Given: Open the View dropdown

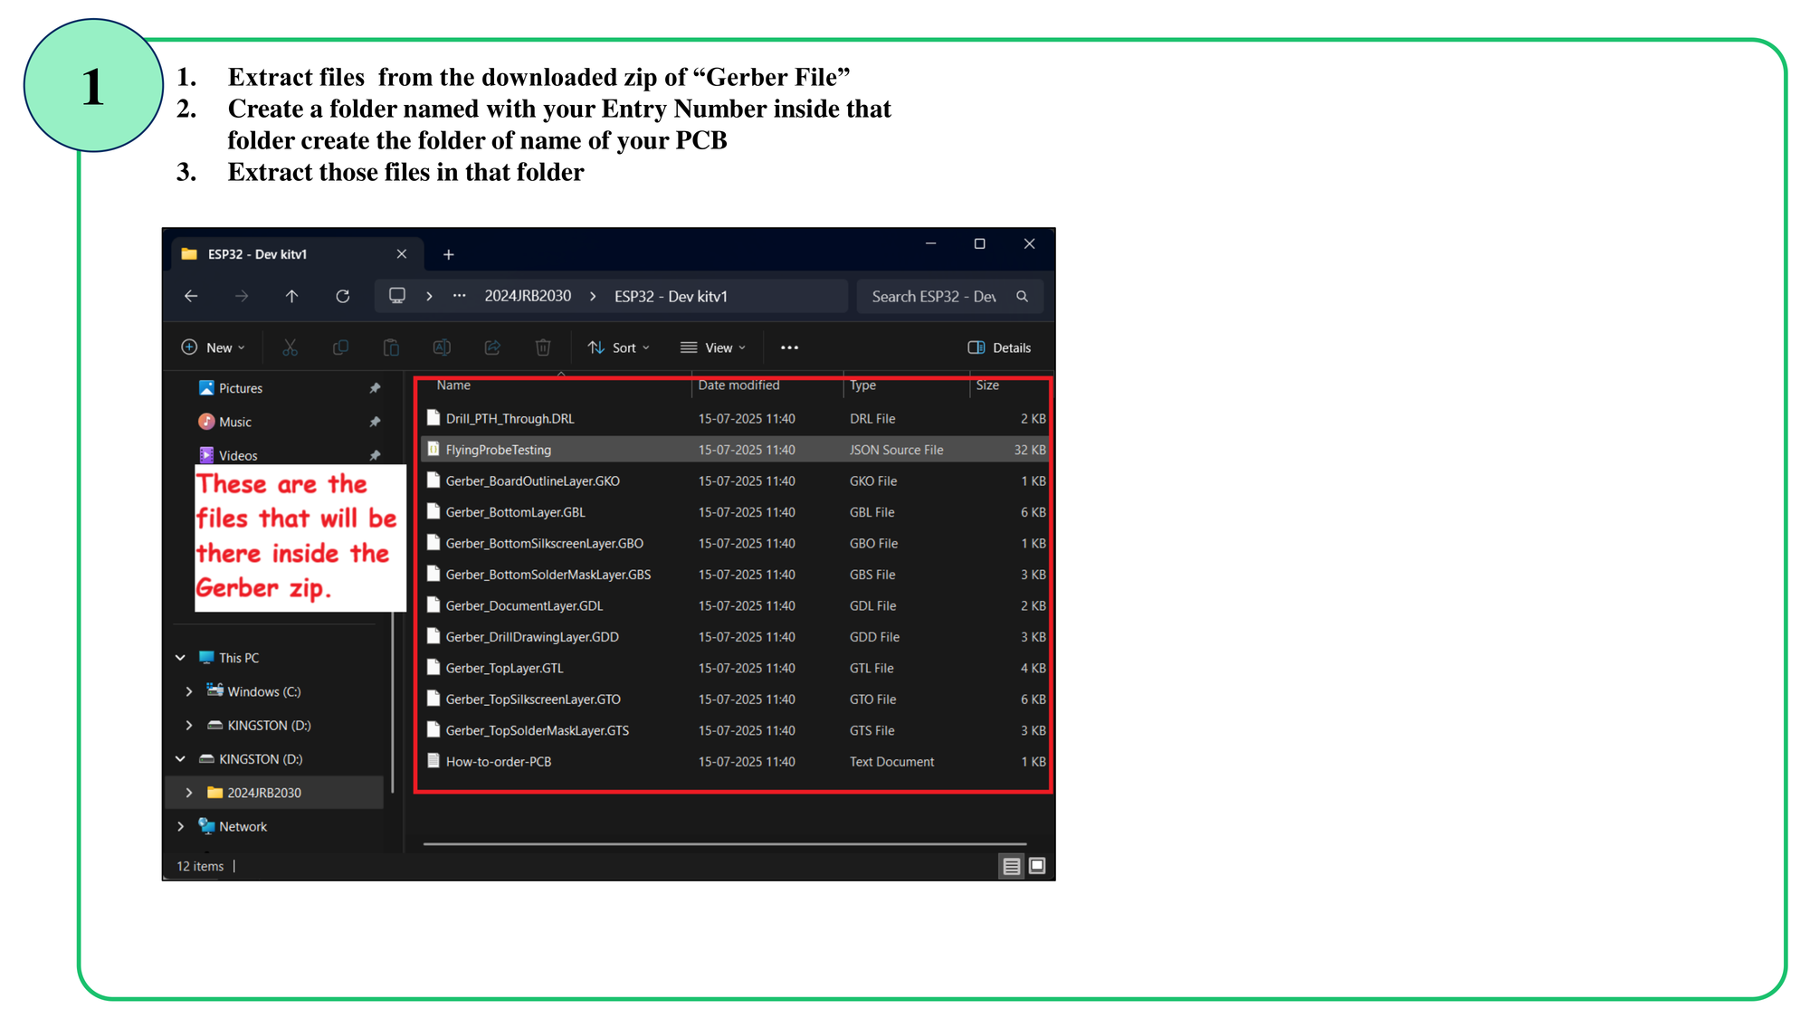Looking at the screenshot, I should click(x=713, y=347).
